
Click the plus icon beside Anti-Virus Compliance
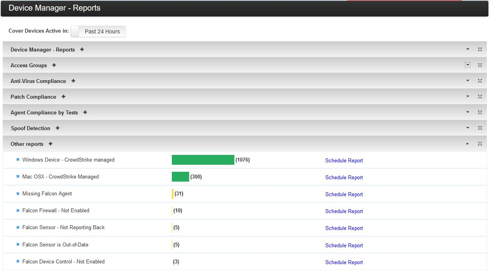click(x=73, y=81)
